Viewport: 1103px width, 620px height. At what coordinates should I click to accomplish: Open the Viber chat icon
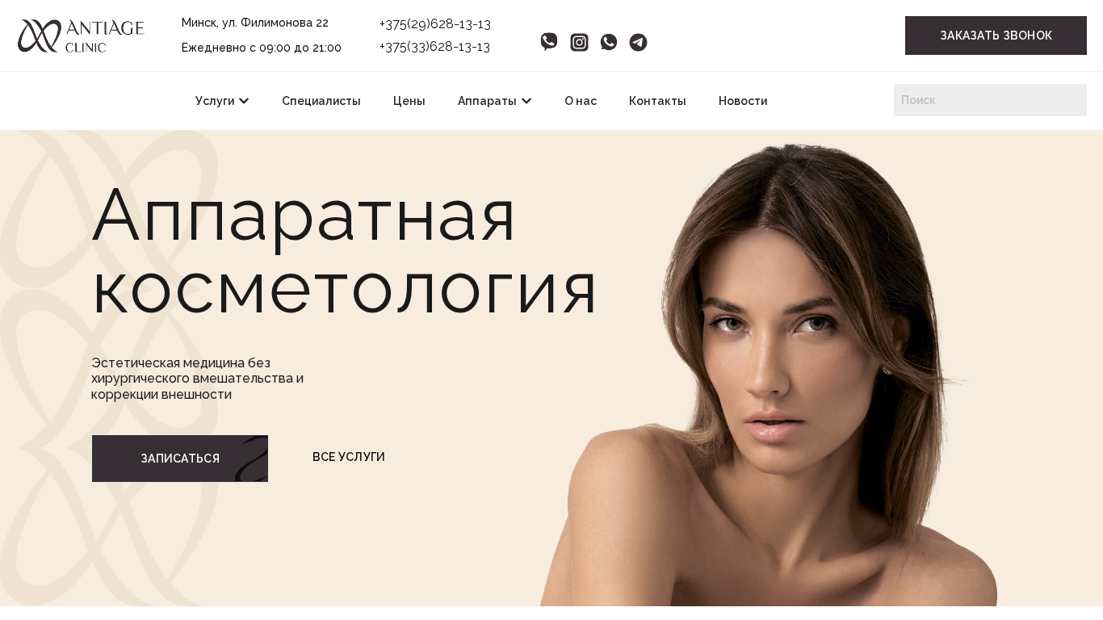click(x=549, y=42)
